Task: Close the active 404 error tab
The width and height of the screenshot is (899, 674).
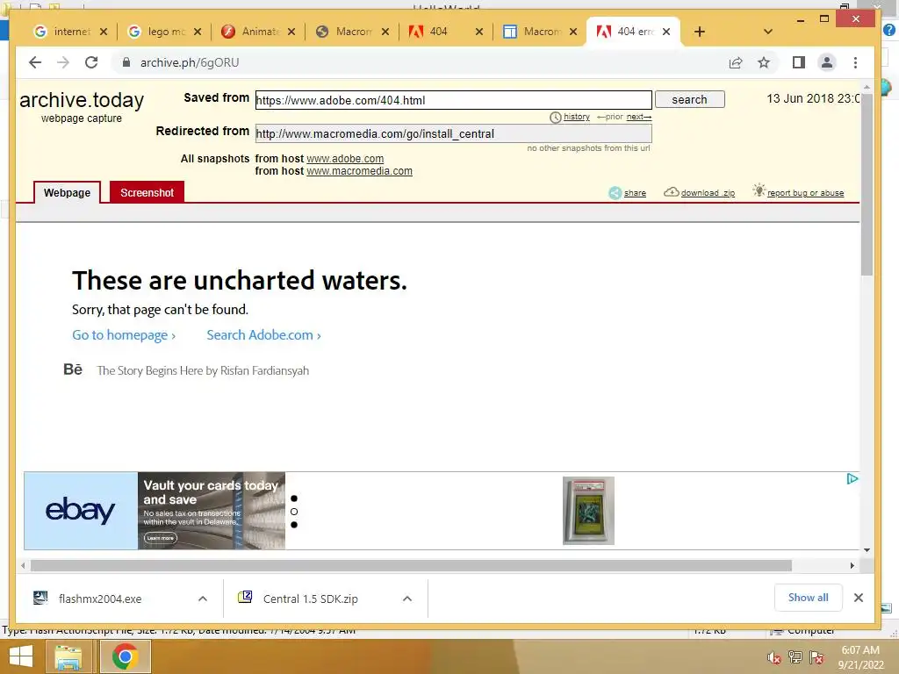Action: pyautogui.click(x=666, y=32)
